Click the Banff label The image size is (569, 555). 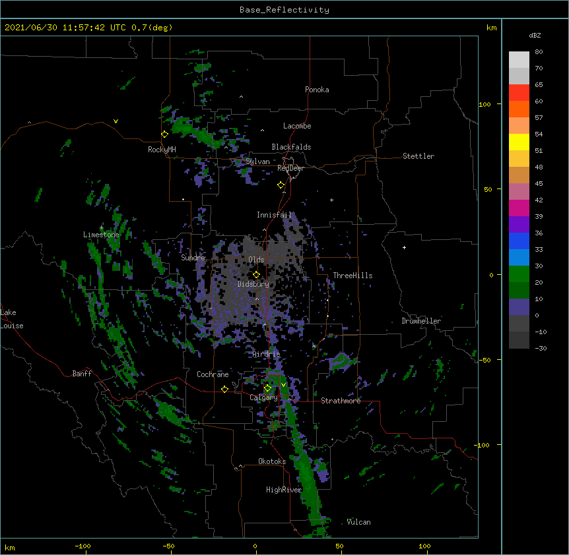click(x=82, y=374)
